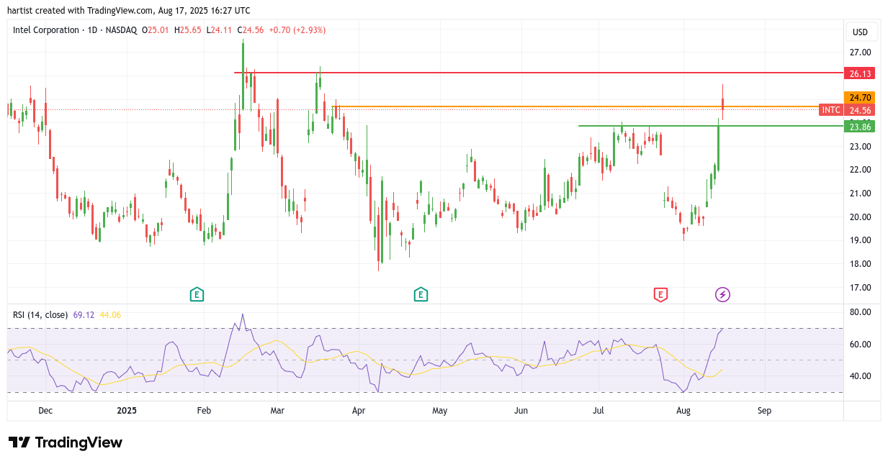Click the green earnings marker near February
The width and height of the screenshot is (888, 464).
click(x=197, y=294)
